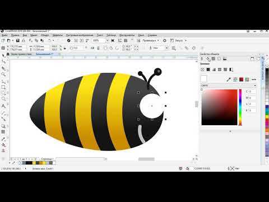
Task: Select the Color Eyedropper tool in the toolbox
Action: click(3, 139)
